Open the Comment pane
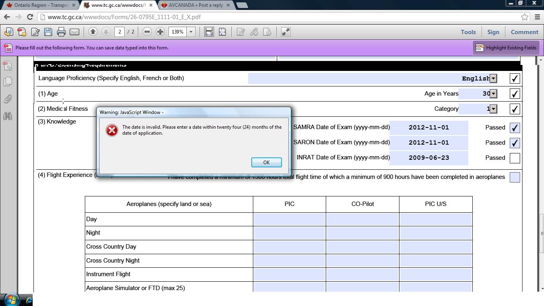 pos(524,32)
